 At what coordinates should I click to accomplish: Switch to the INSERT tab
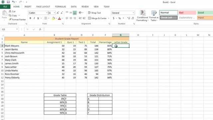click(x=28, y=7)
